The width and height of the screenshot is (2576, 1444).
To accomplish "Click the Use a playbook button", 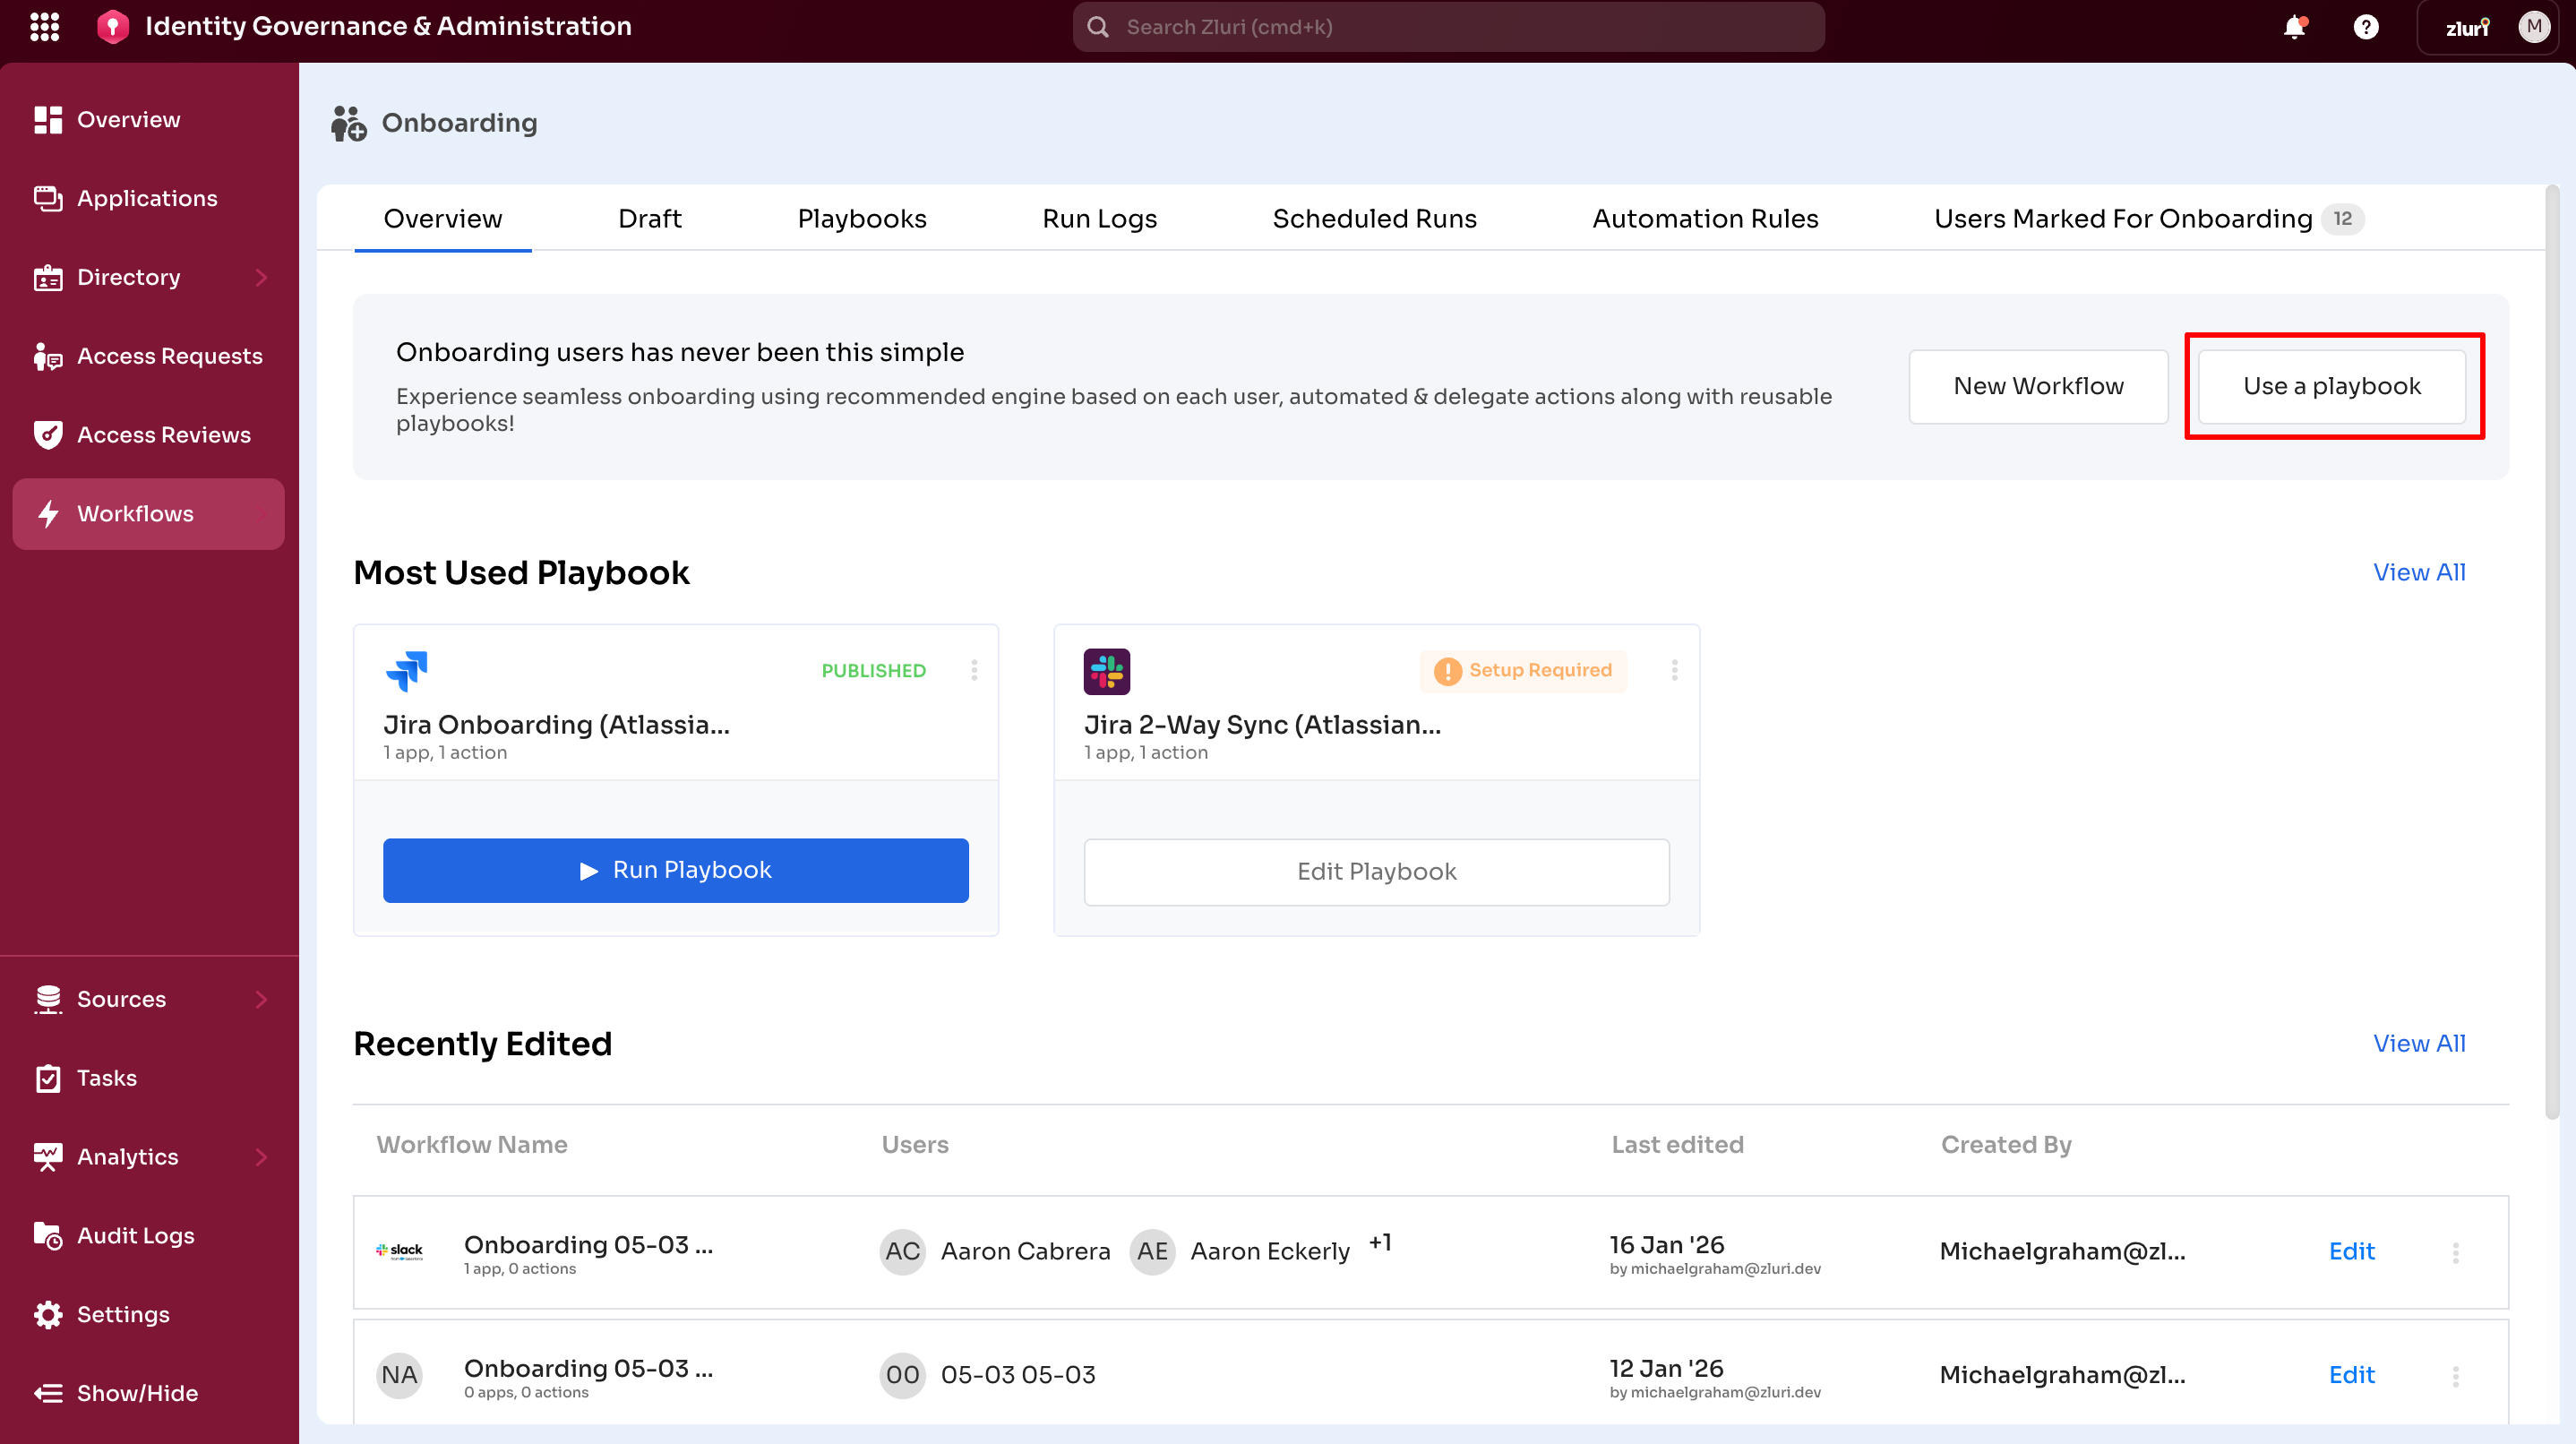I will coord(2332,386).
